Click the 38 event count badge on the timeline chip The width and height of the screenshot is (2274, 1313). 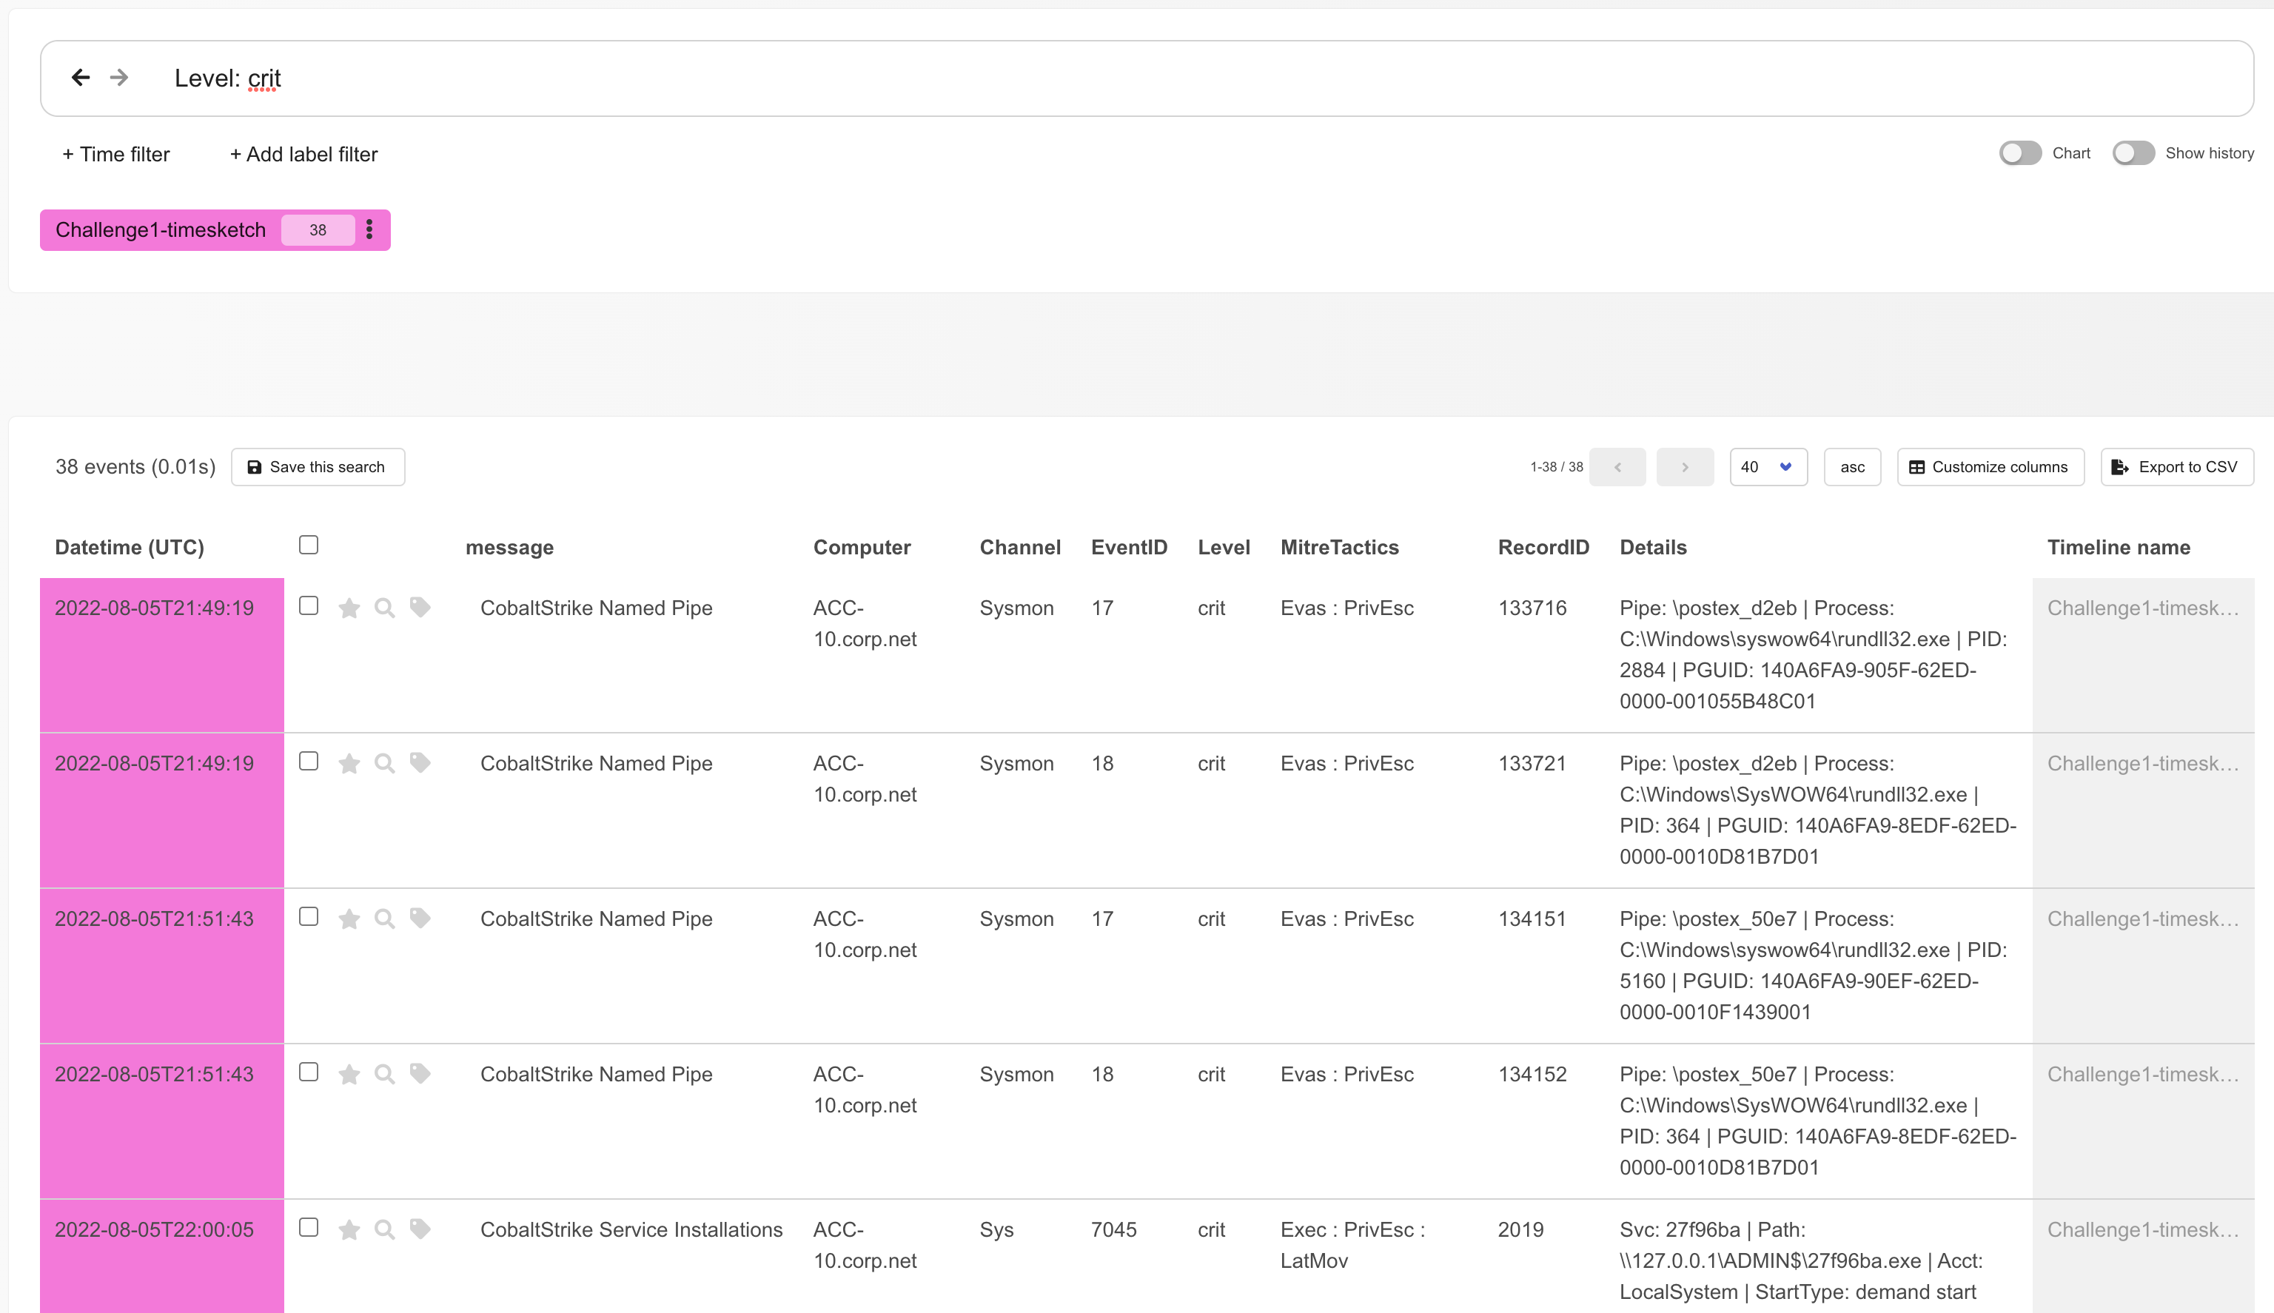coord(318,230)
